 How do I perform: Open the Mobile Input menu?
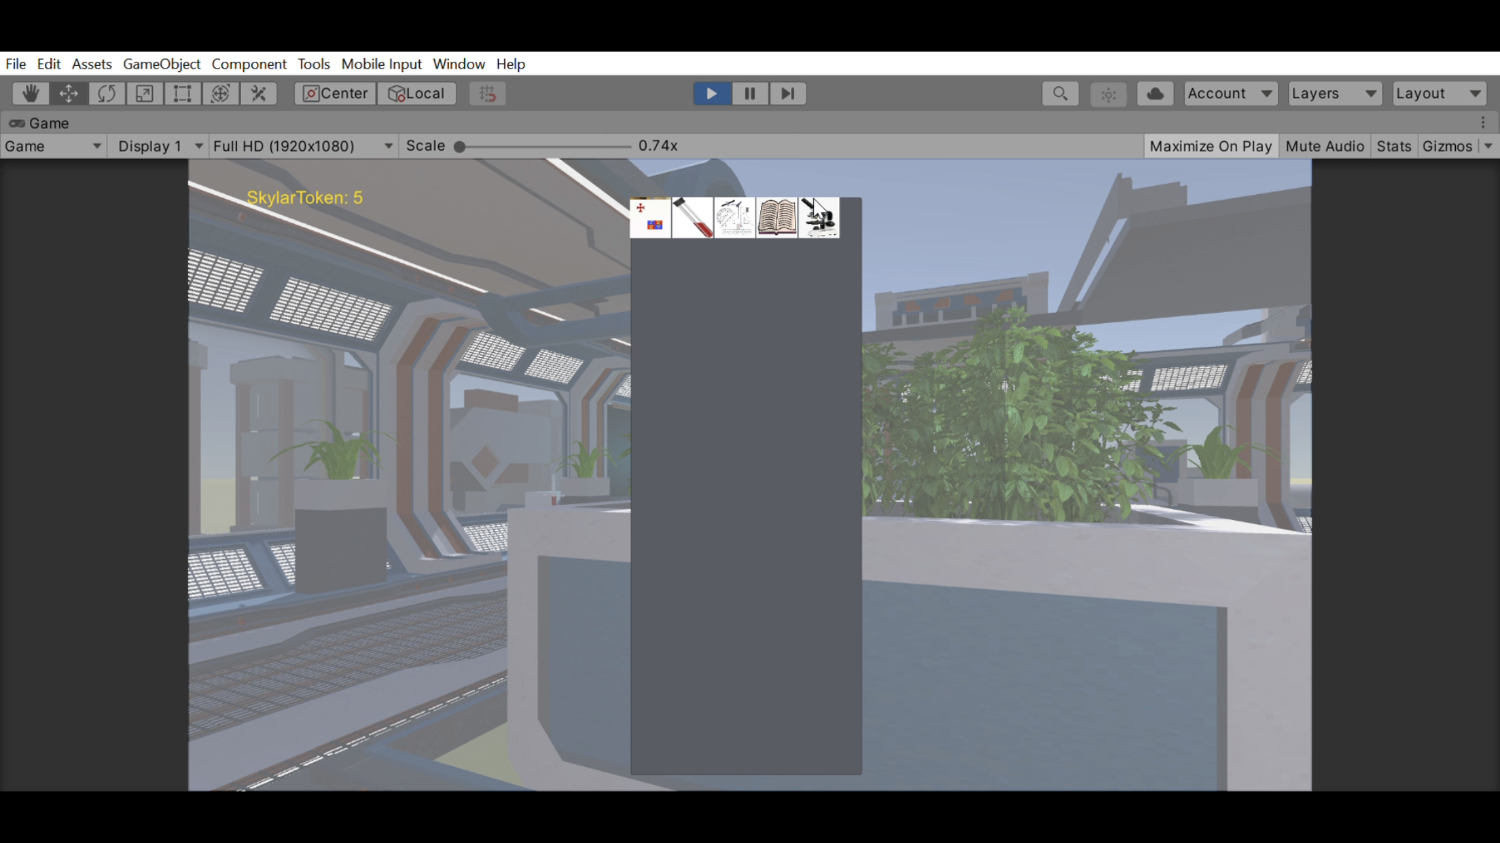click(x=381, y=64)
